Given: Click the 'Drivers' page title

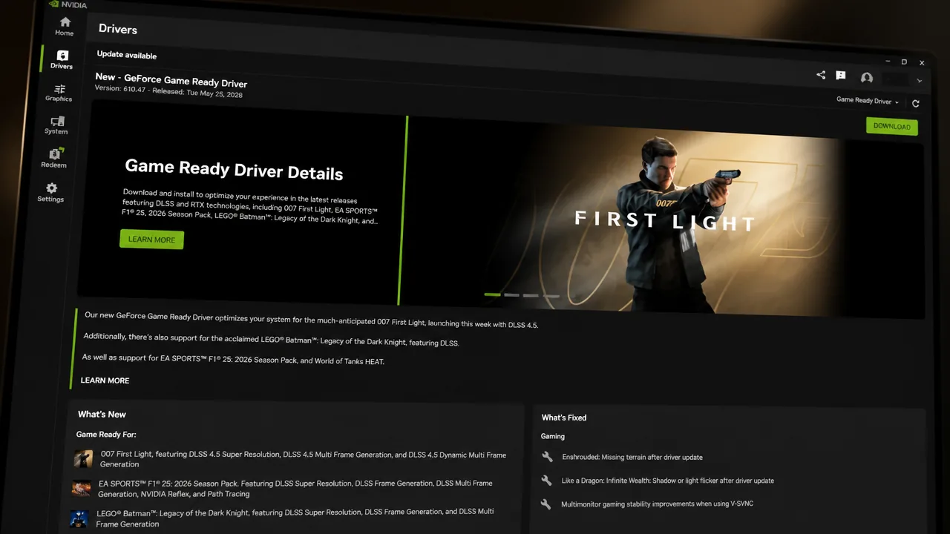Looking at the screenshot, I should tap(118, 29).
